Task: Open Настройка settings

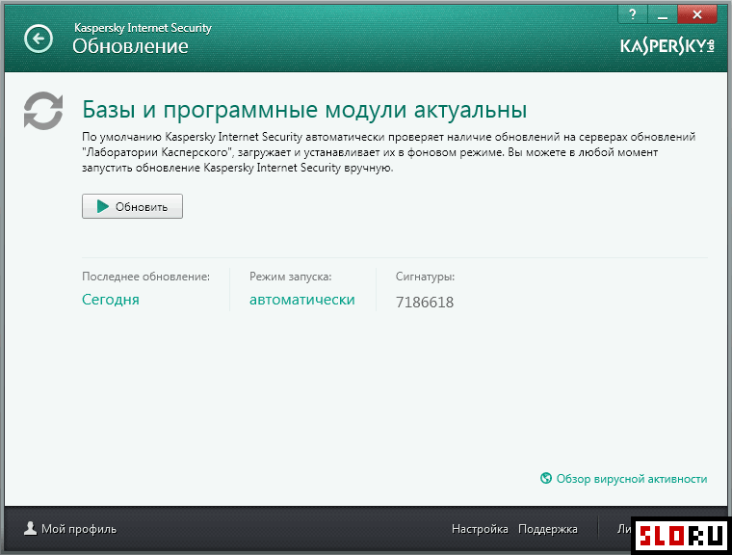Action: [480, 529]
